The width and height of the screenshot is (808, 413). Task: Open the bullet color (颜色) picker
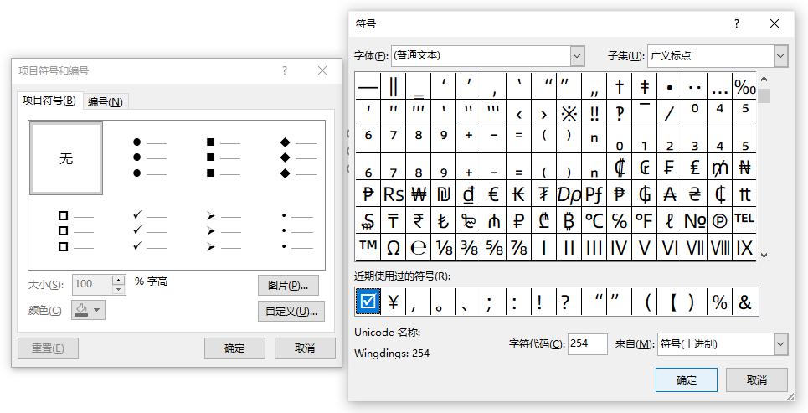tap(88, 310)
